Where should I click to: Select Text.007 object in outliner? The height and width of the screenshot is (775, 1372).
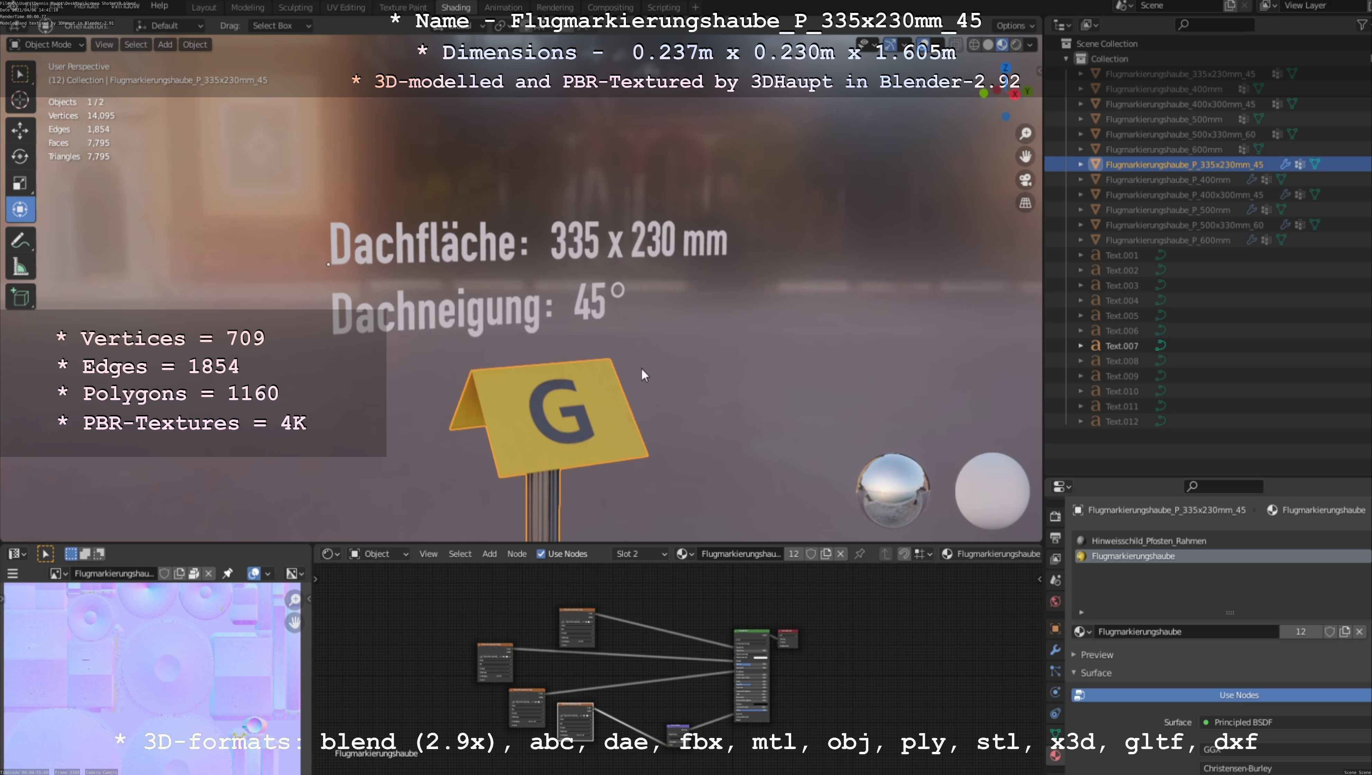1121,346
